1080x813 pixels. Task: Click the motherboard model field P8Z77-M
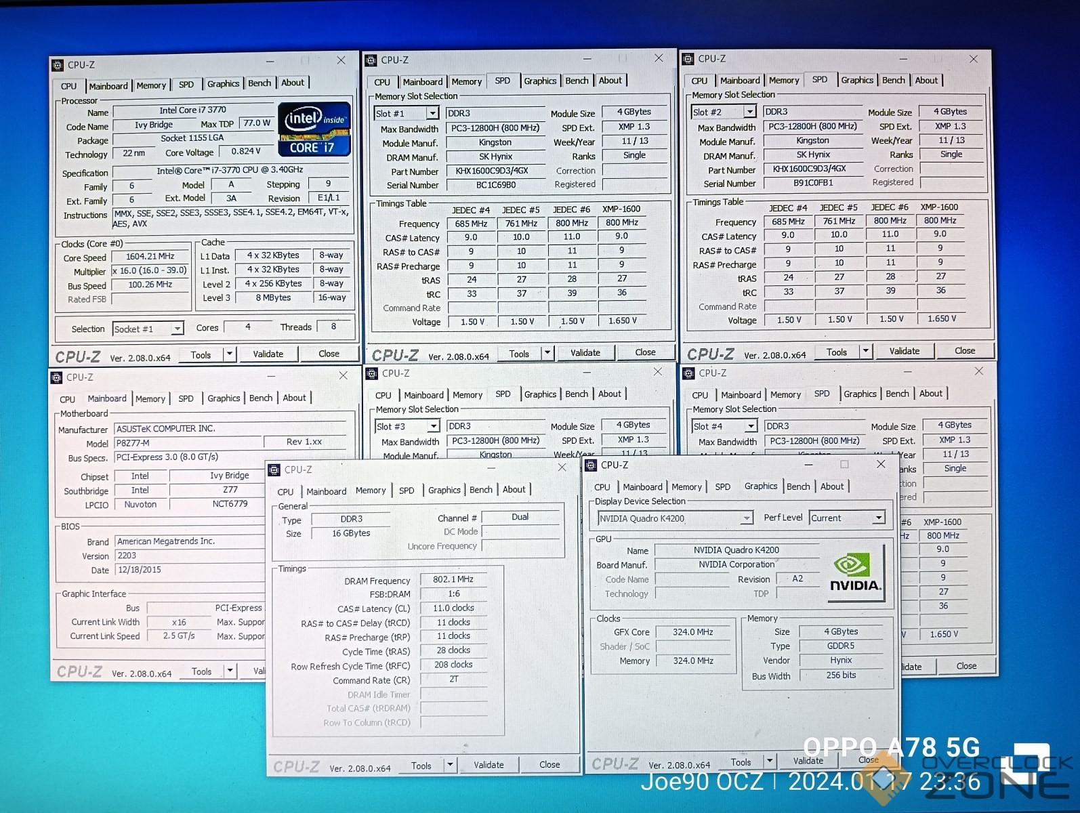point(188,443)
